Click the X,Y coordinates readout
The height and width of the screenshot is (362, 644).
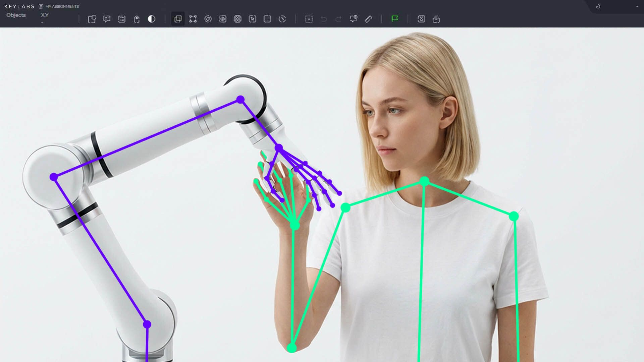click(45, 15)
